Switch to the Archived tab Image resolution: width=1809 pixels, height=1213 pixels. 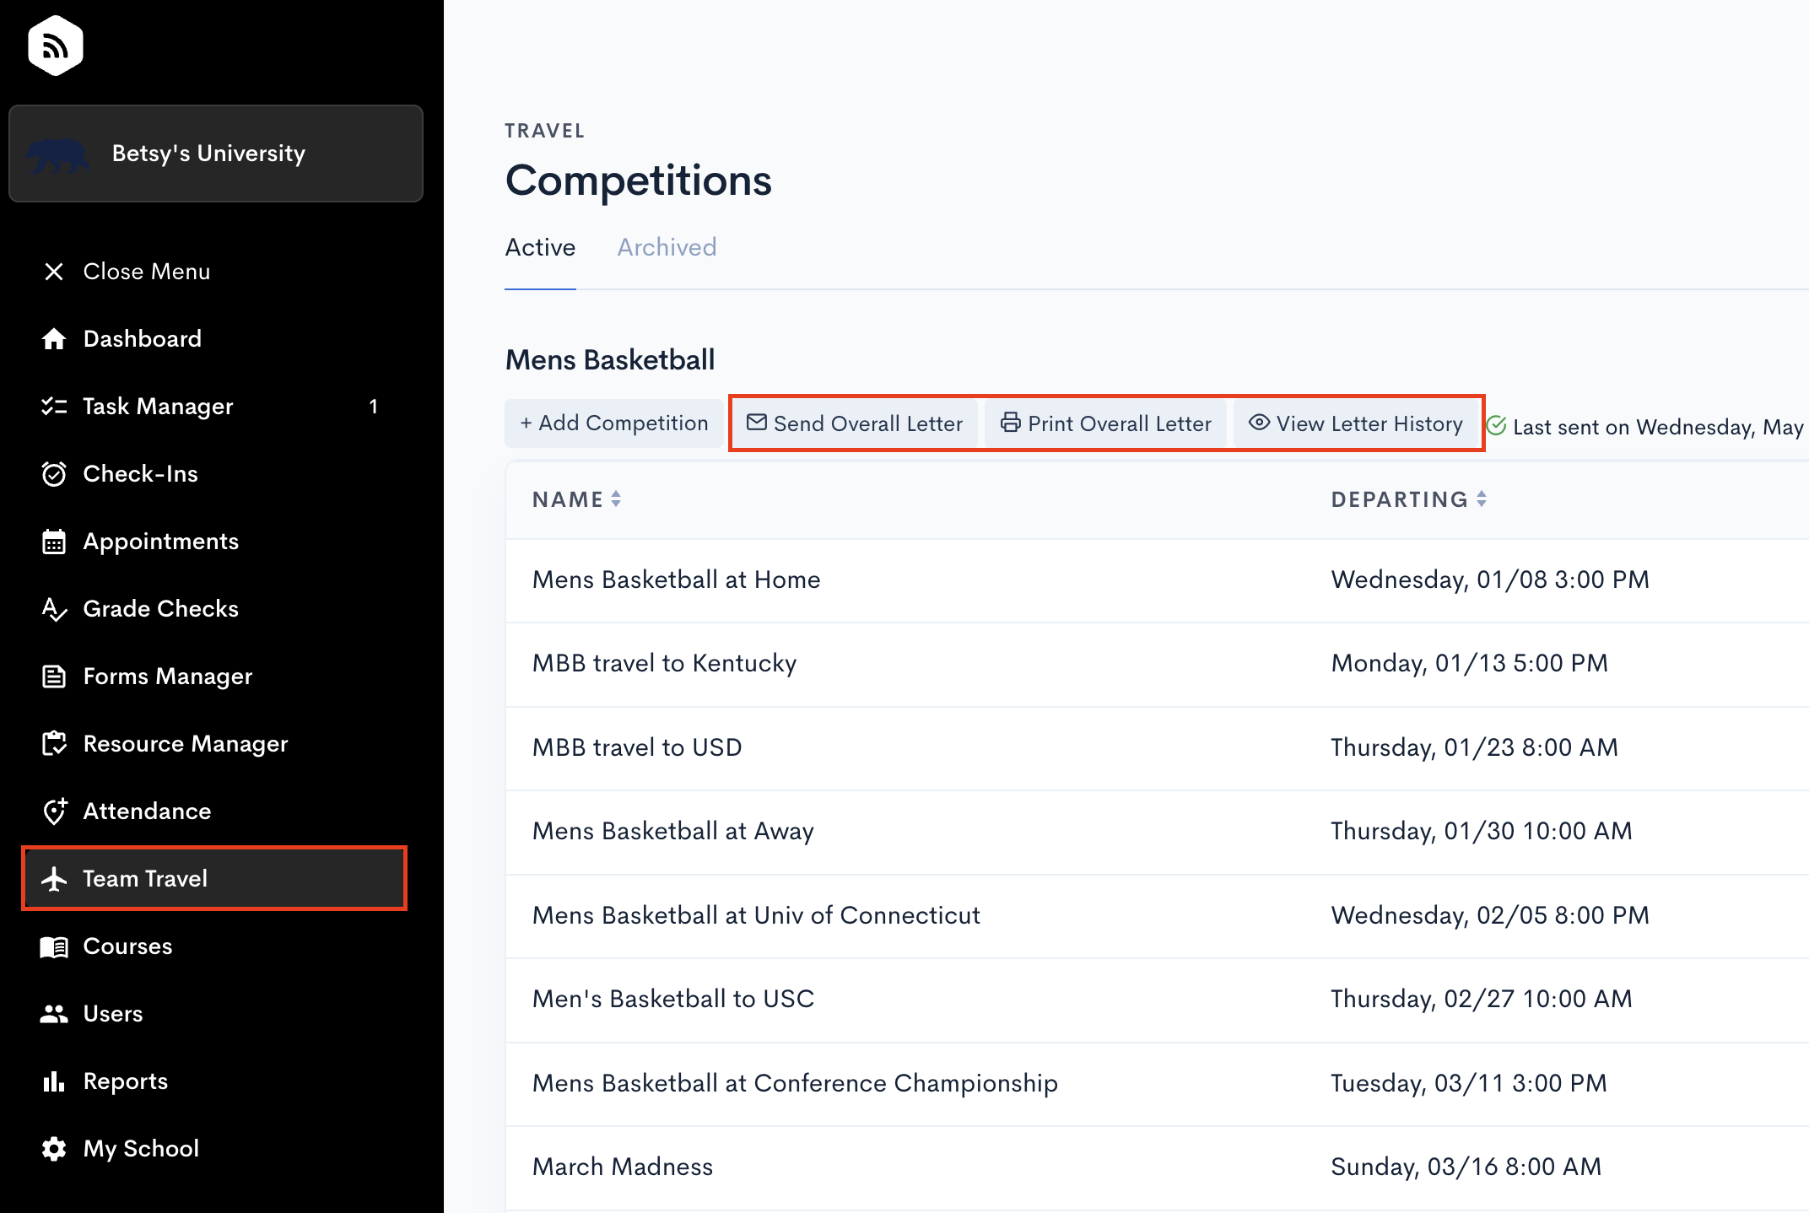click(667, 247)
